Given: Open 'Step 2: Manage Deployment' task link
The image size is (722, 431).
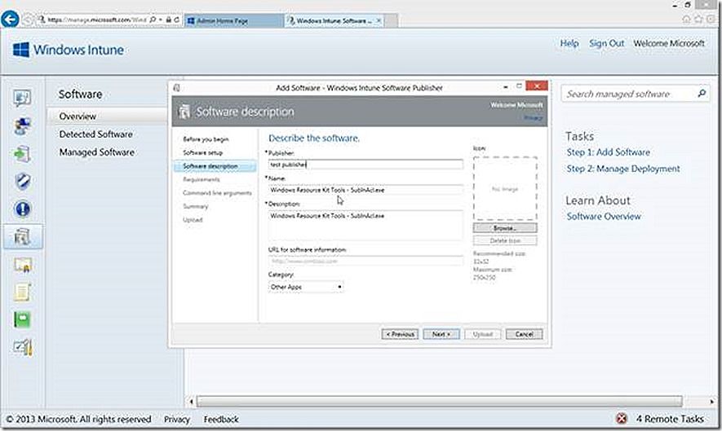Looking at the screenshot, I should (x=622, y=169).
